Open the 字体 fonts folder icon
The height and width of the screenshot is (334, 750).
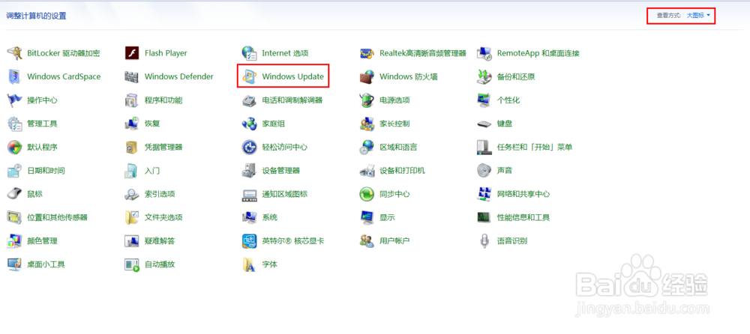[249, 264]
